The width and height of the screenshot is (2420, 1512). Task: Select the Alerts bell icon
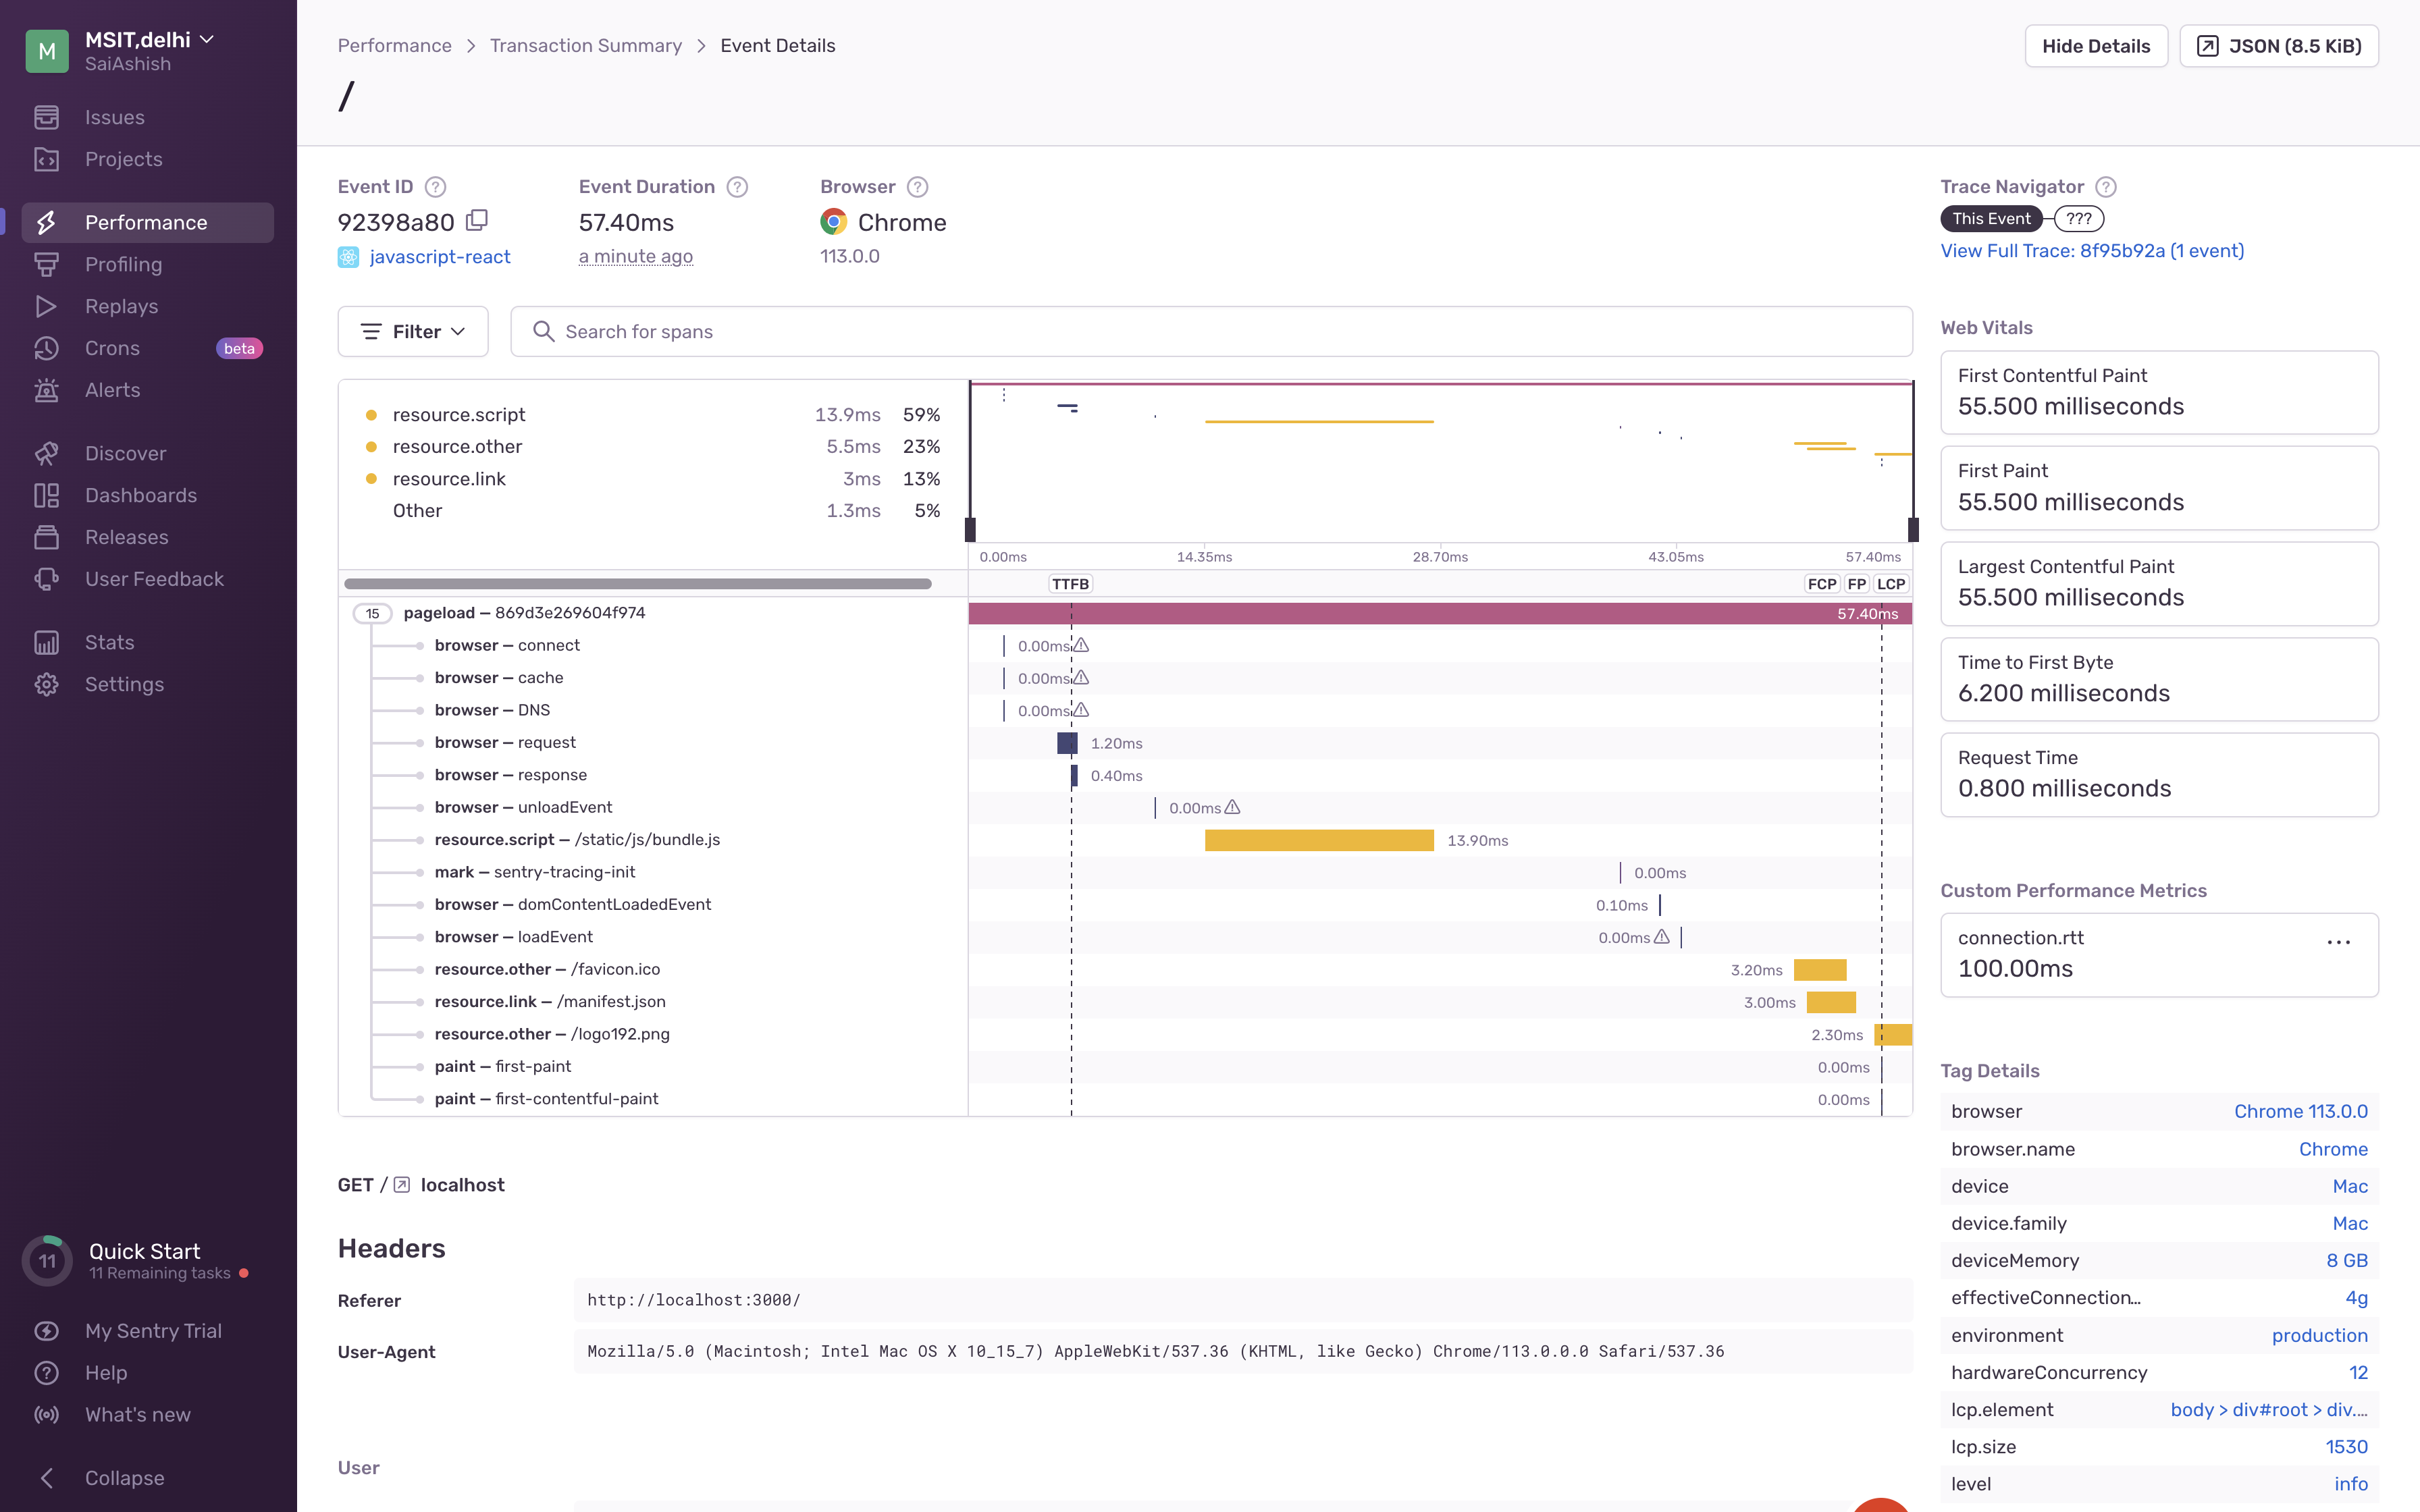47,390
